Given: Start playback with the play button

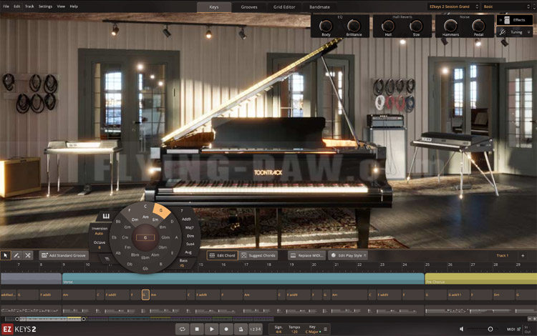Looking at the screenshot, I should point(212,329).
